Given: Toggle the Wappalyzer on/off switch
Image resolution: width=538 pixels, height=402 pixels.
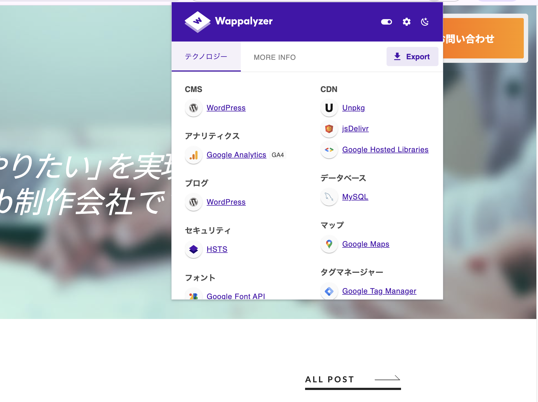Looking at the screenshot, I should point(386,22).
